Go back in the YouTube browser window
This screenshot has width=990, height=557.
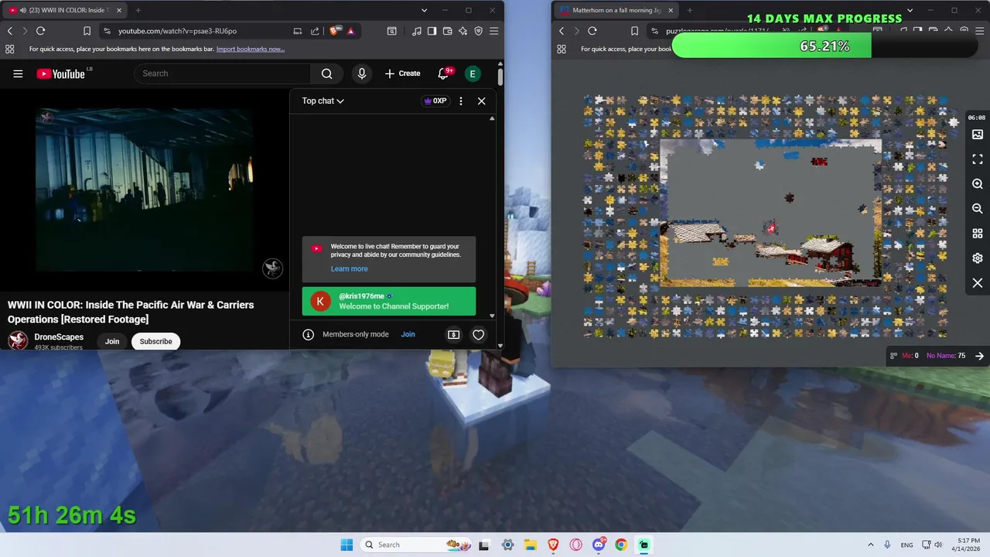(10, 31)
